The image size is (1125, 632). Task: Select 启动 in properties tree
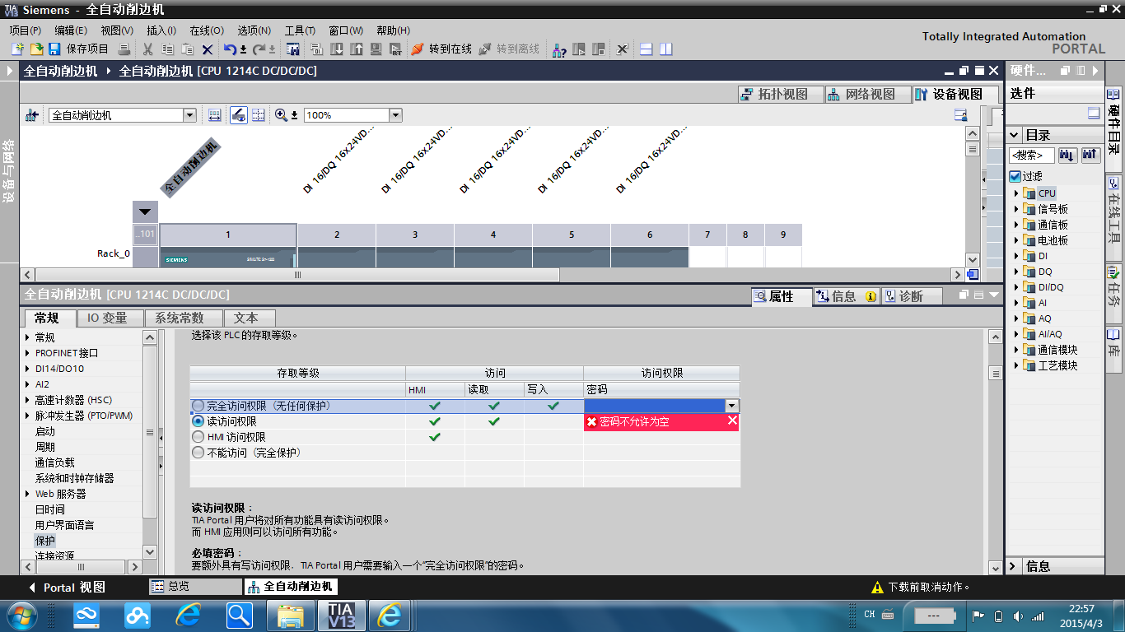pyautogui.click(x=45, y=431)
